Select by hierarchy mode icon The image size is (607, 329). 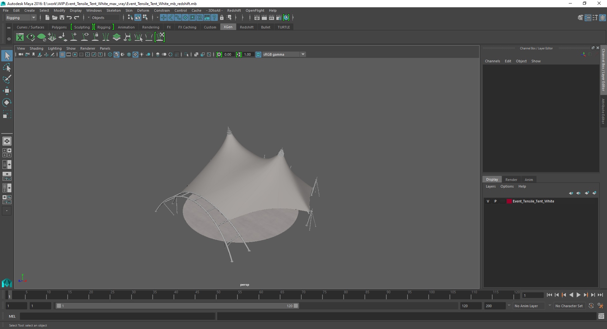(130, 18)
